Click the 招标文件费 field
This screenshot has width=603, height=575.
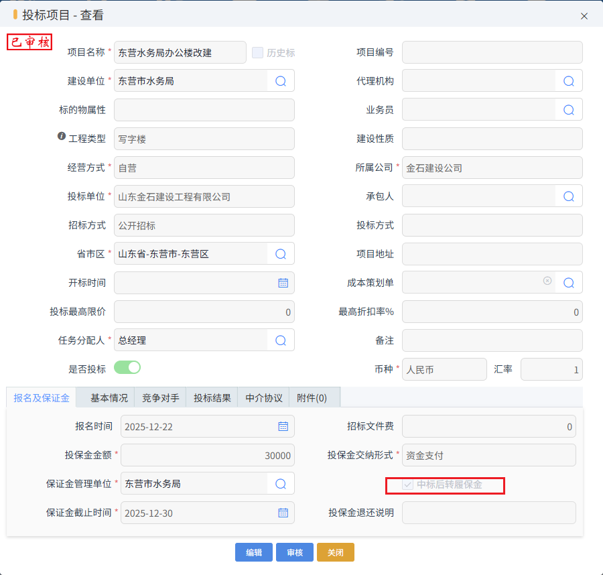point(489,426)
